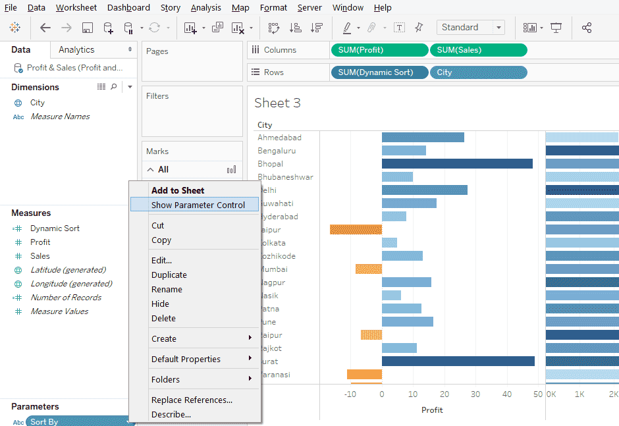This screenshot has height=426, width=619.
Task: Click the Group Members paperclip icon
Action: [371, 28]
